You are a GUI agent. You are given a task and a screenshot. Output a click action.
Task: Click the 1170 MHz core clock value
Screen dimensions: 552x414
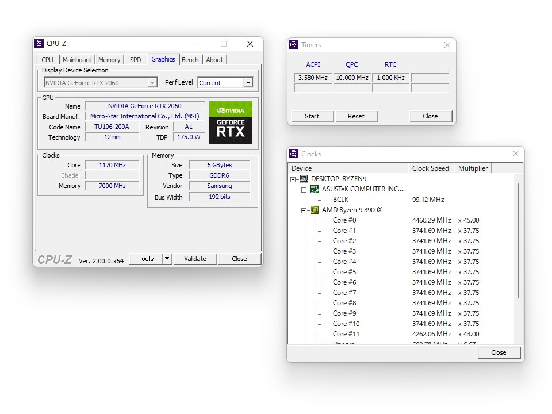click(112, 165)
